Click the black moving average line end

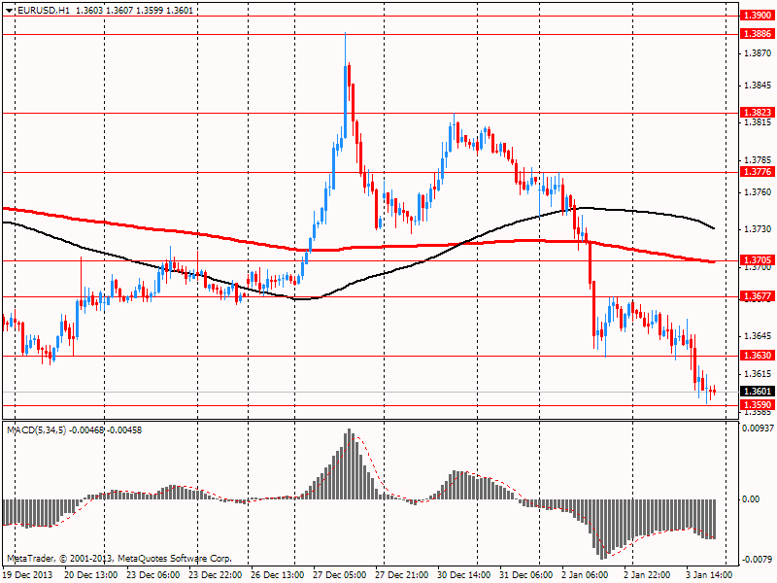(x=714, y=228)
